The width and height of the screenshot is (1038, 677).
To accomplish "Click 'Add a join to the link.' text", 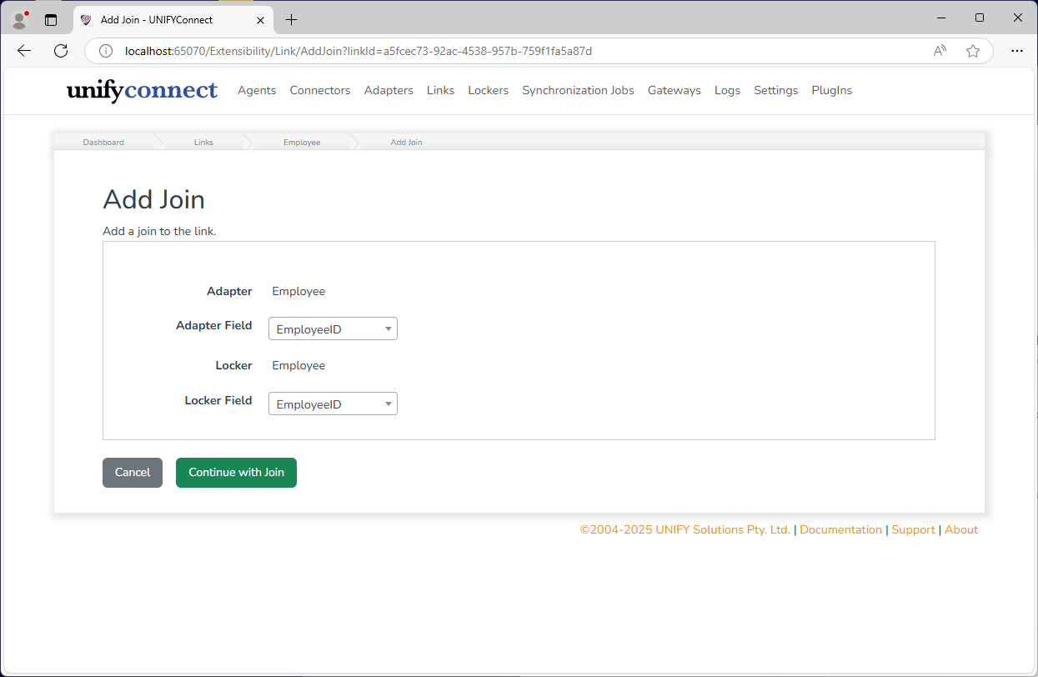I will coord(159,231).
